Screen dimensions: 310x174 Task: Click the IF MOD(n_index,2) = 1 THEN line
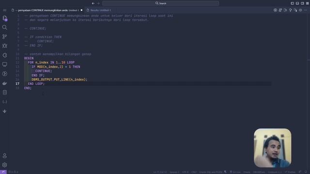56,67
